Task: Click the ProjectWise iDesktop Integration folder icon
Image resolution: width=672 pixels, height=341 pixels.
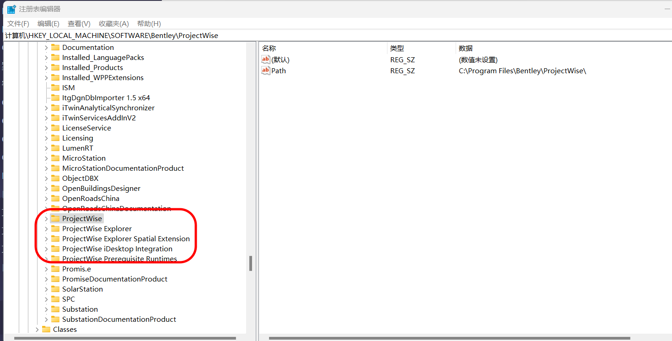Action: pos(55,249)
